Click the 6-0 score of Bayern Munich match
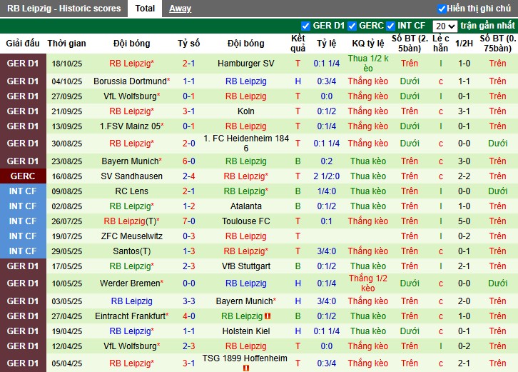The image size is (518, 372). click(x=188, y=161)
